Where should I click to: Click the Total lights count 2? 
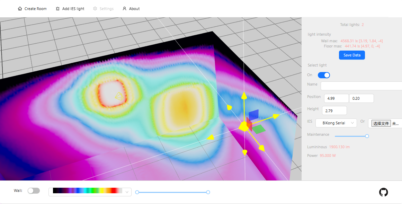pyautogui.click(x=363, y=25)
